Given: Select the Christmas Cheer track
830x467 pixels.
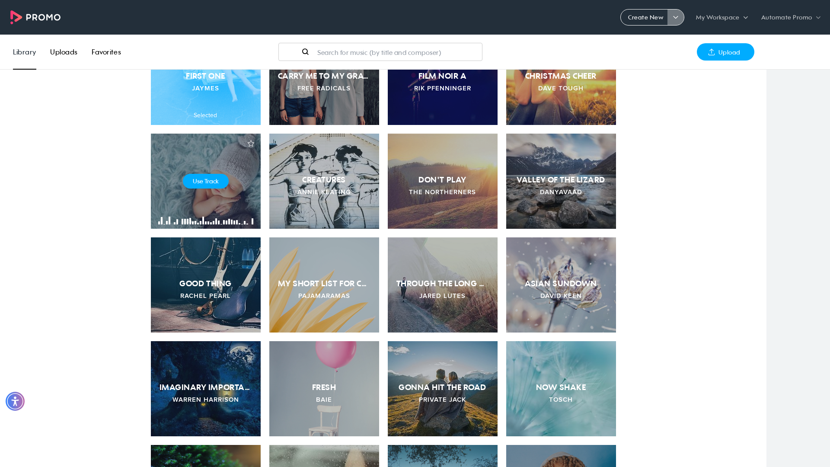Looking at the screenshot, I should point(561,97).
